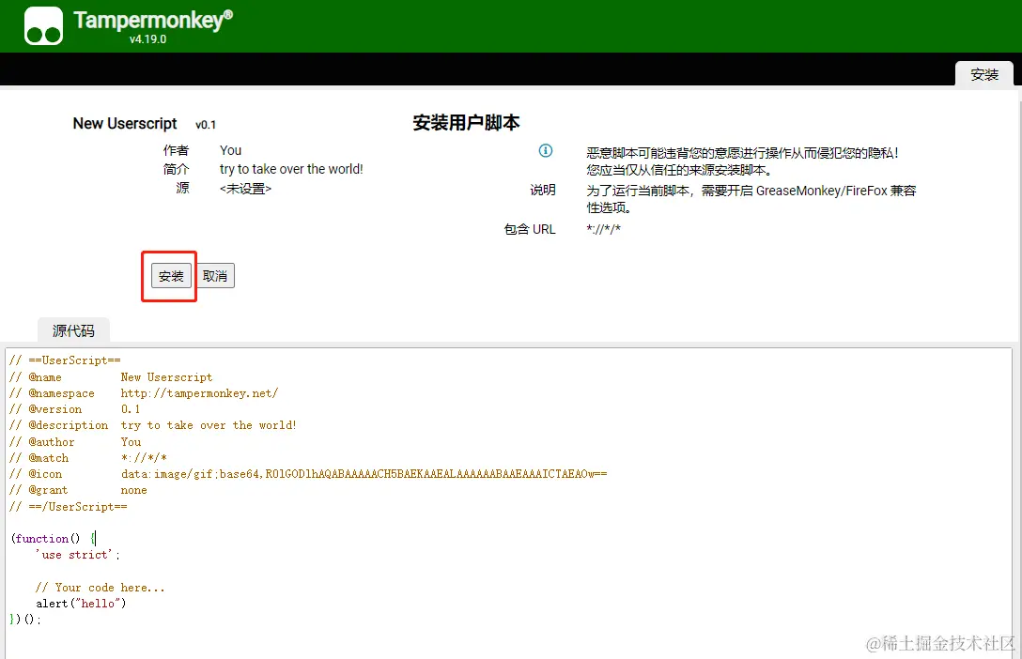Click the v4.19.0 version label

148,39
